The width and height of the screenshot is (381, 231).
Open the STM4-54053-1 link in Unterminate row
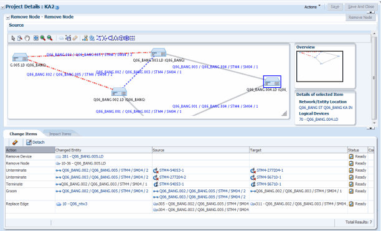click(172, 171)
